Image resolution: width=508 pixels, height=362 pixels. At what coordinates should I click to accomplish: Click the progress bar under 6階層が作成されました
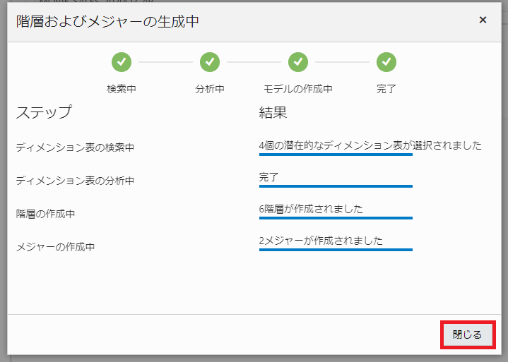tap(336, 218)
